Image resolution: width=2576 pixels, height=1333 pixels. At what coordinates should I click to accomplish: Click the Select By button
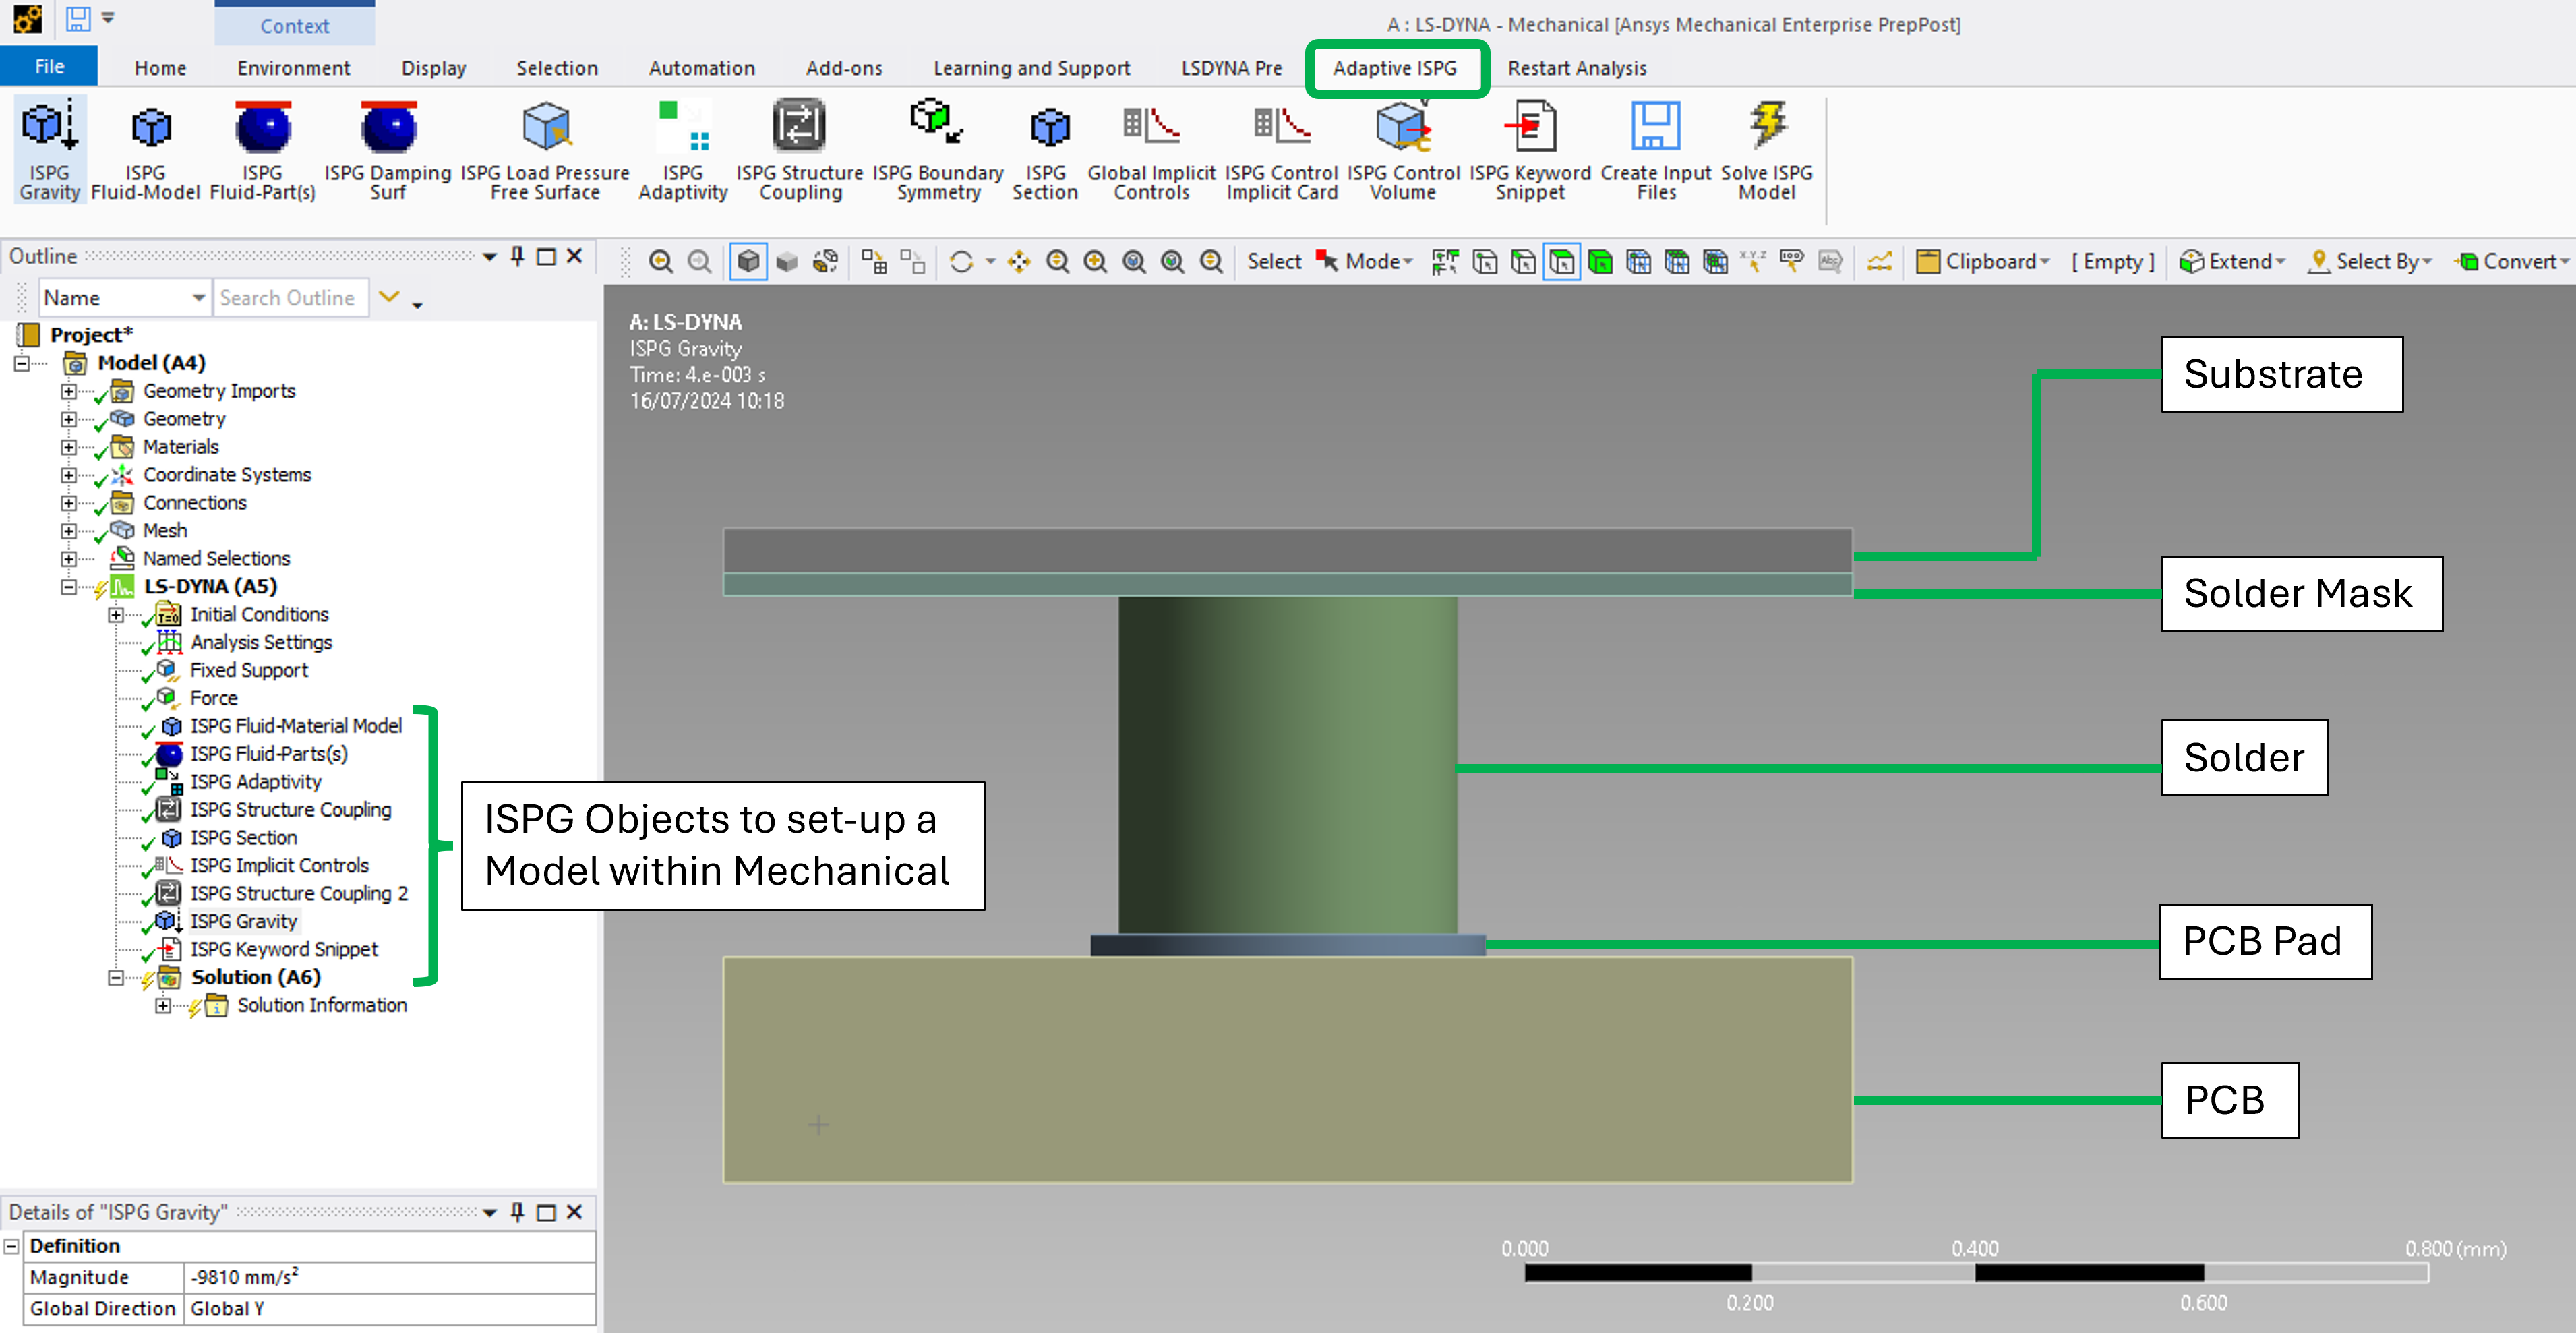2369,262
